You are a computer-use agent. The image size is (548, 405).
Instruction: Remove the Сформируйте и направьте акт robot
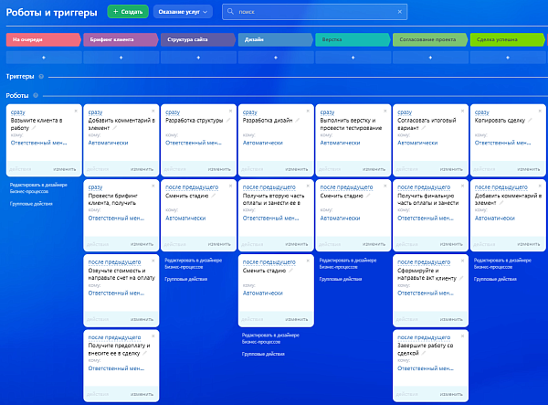tap(462, 261)
